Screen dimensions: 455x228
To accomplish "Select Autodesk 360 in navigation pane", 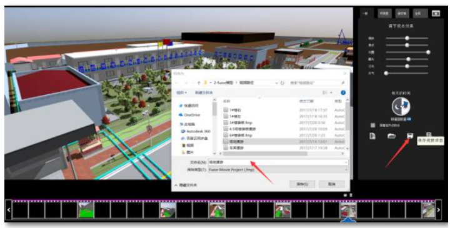I will pyautogui.click(x=196, y=131).
